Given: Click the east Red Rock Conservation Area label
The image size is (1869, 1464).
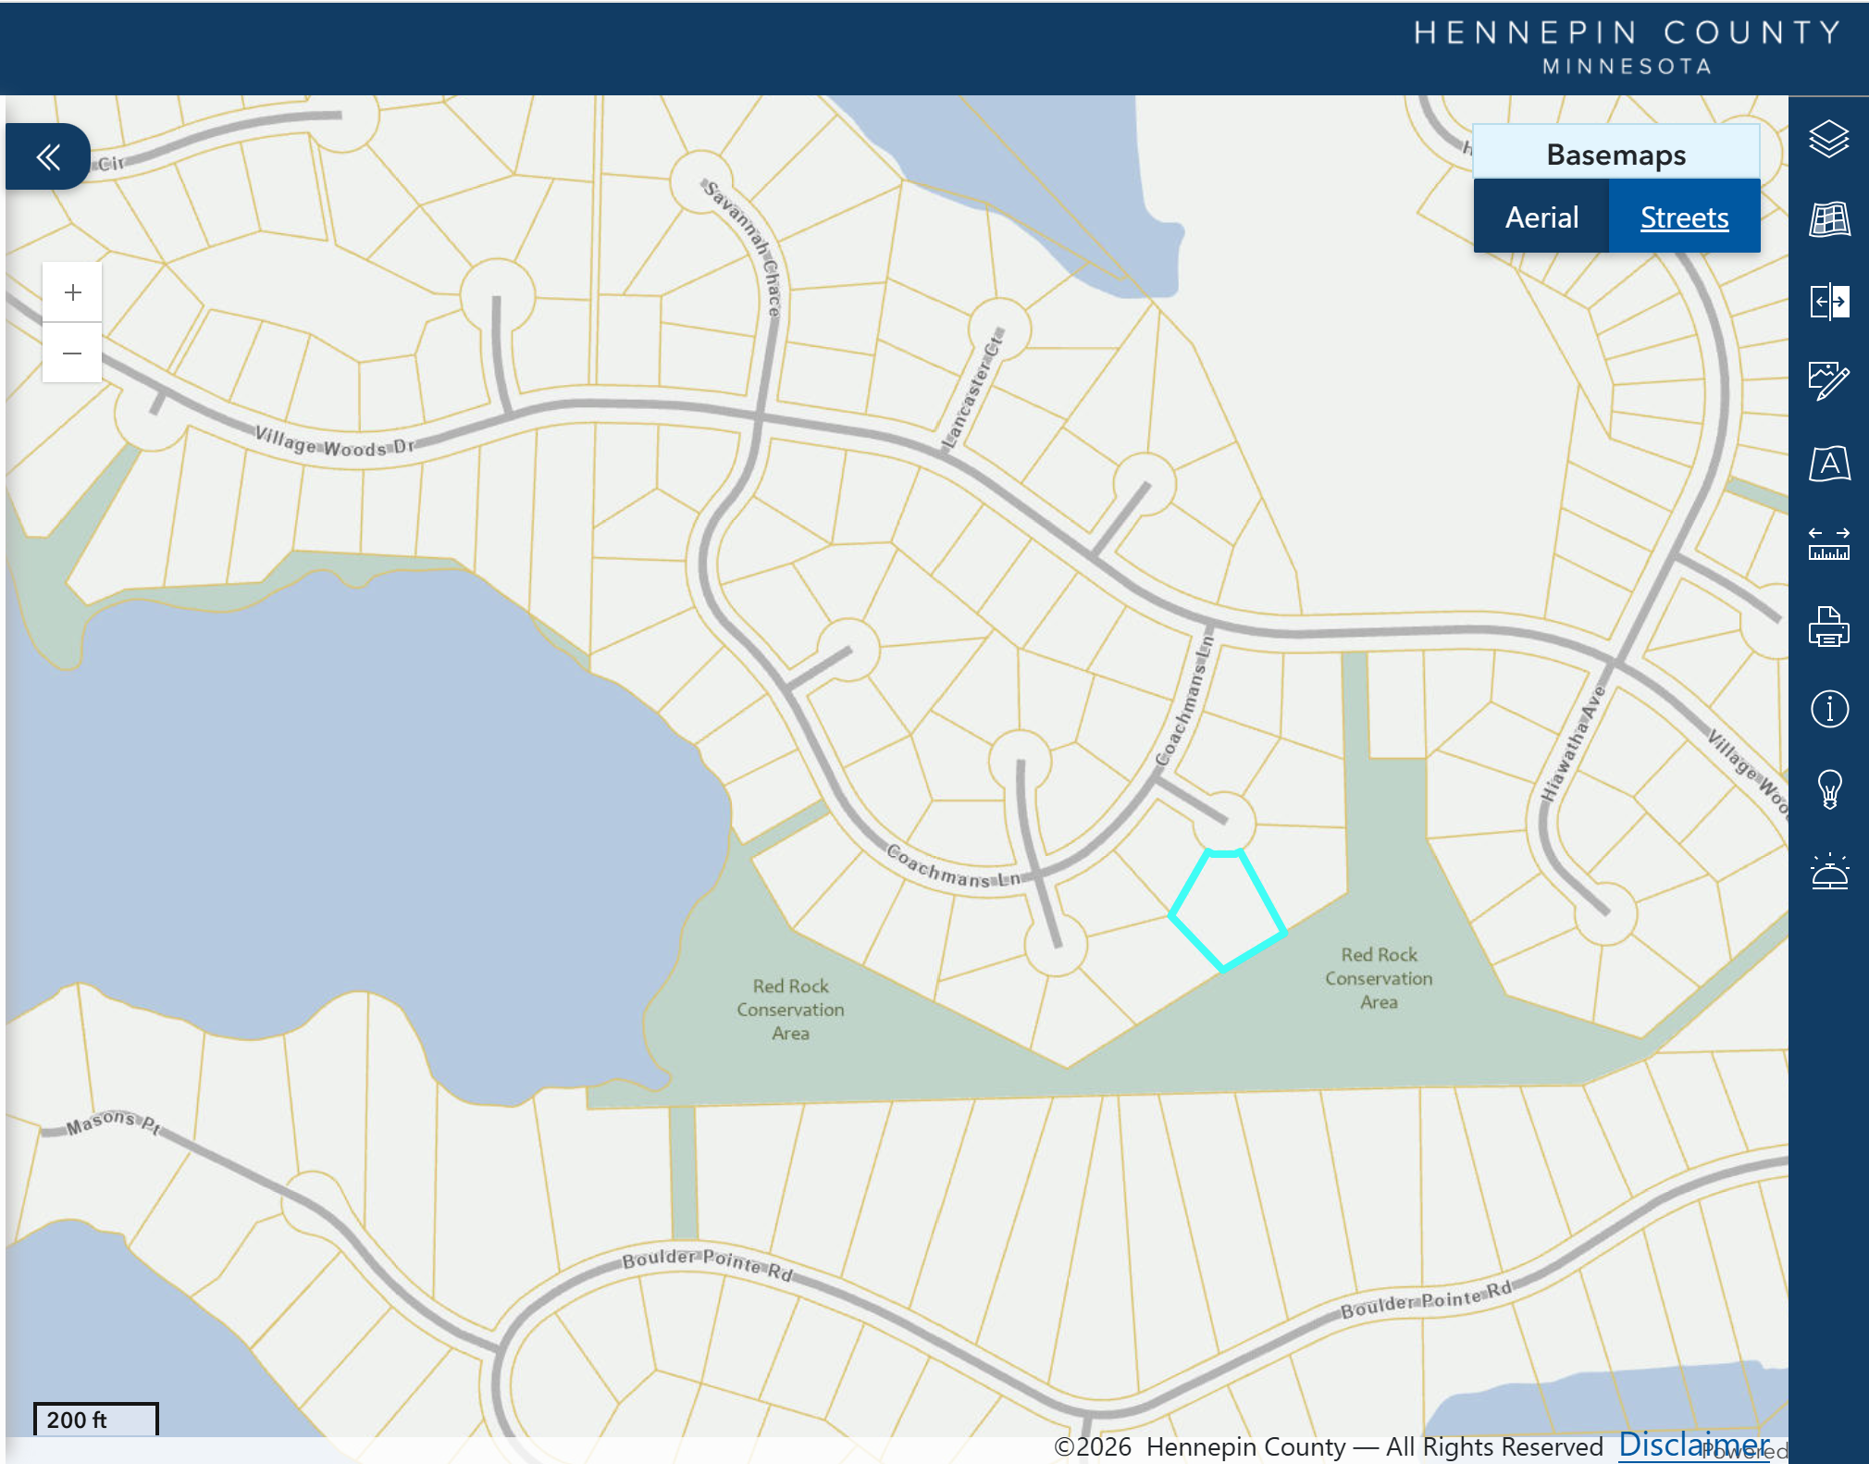Looking at the screenshot, I should (x=1379, y=978).
